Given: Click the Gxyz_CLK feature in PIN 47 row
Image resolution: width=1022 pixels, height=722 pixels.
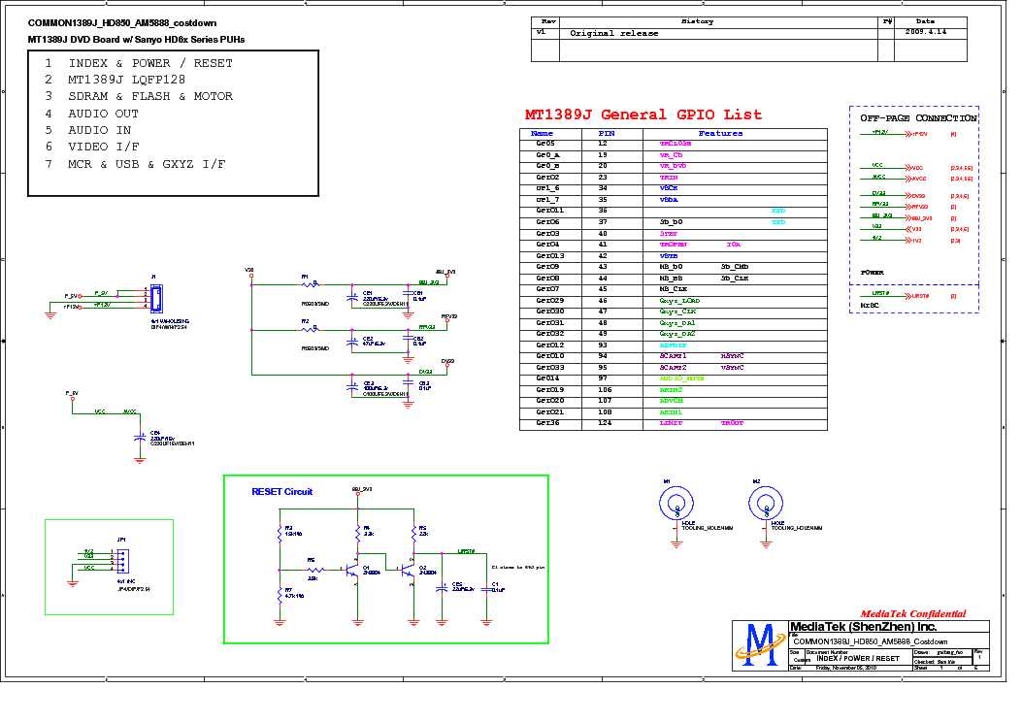Looking at the screenshot, I should pos(677,312).
